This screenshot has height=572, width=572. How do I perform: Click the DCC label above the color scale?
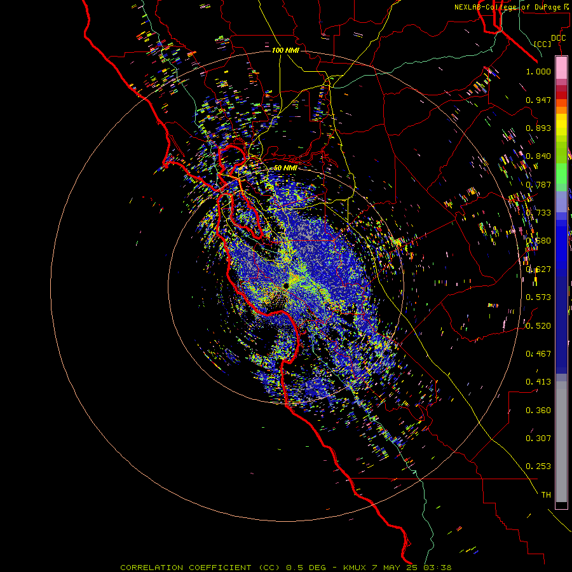click(558, 38)
